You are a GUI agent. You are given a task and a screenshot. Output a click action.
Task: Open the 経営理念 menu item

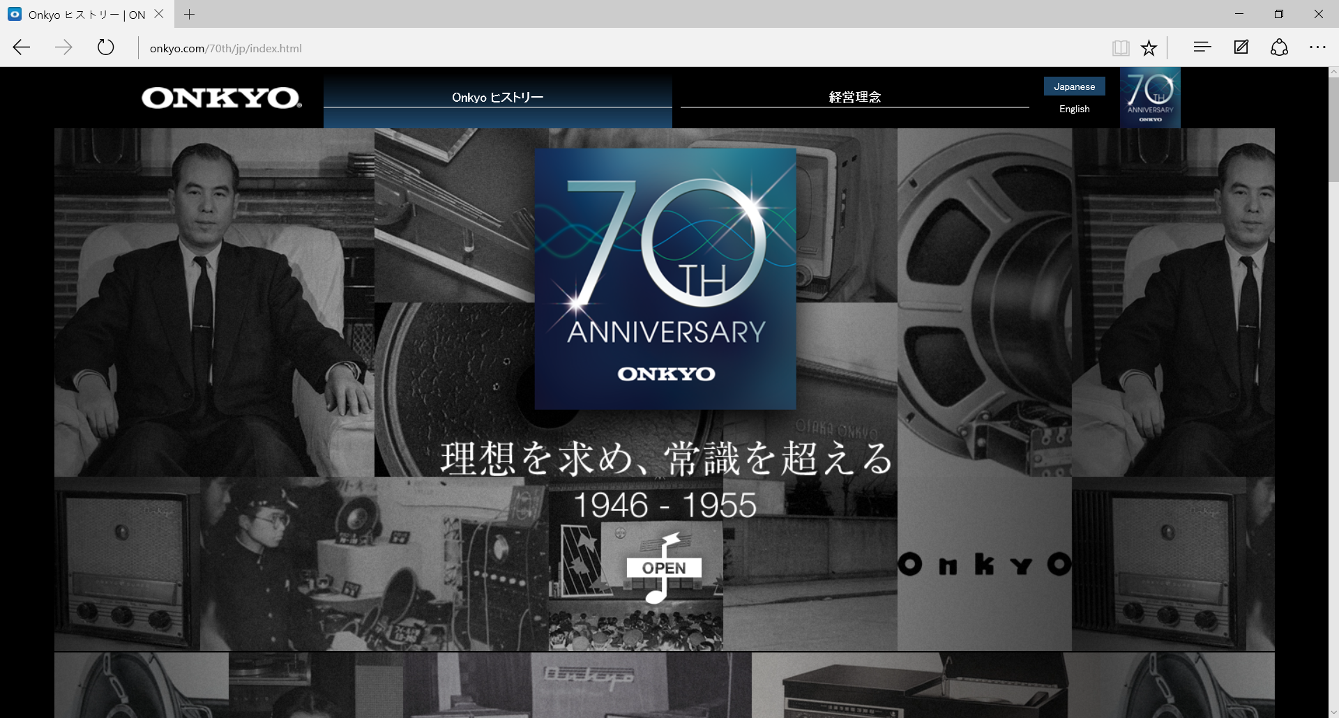coord(855,98)
